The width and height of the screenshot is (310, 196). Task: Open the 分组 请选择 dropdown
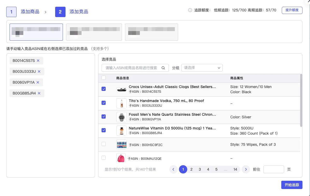(x=202, y=68)
